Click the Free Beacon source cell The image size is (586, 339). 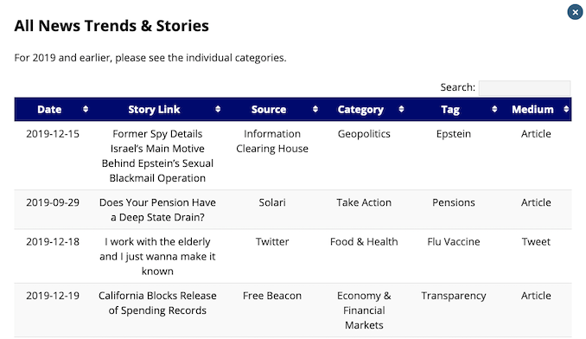coord(272,296)
